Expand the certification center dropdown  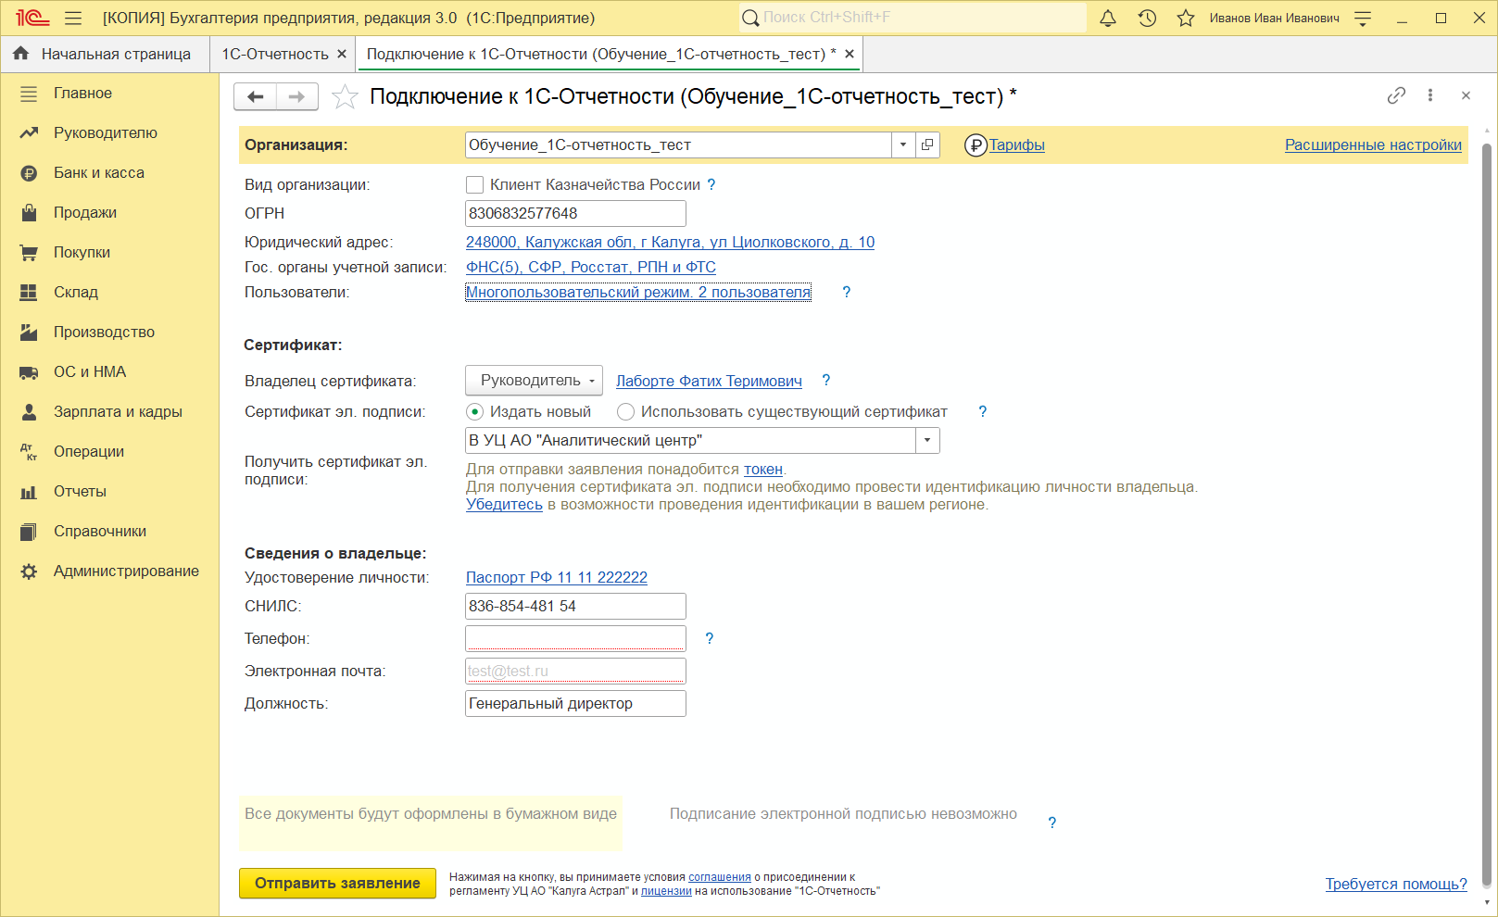[927, 441]
